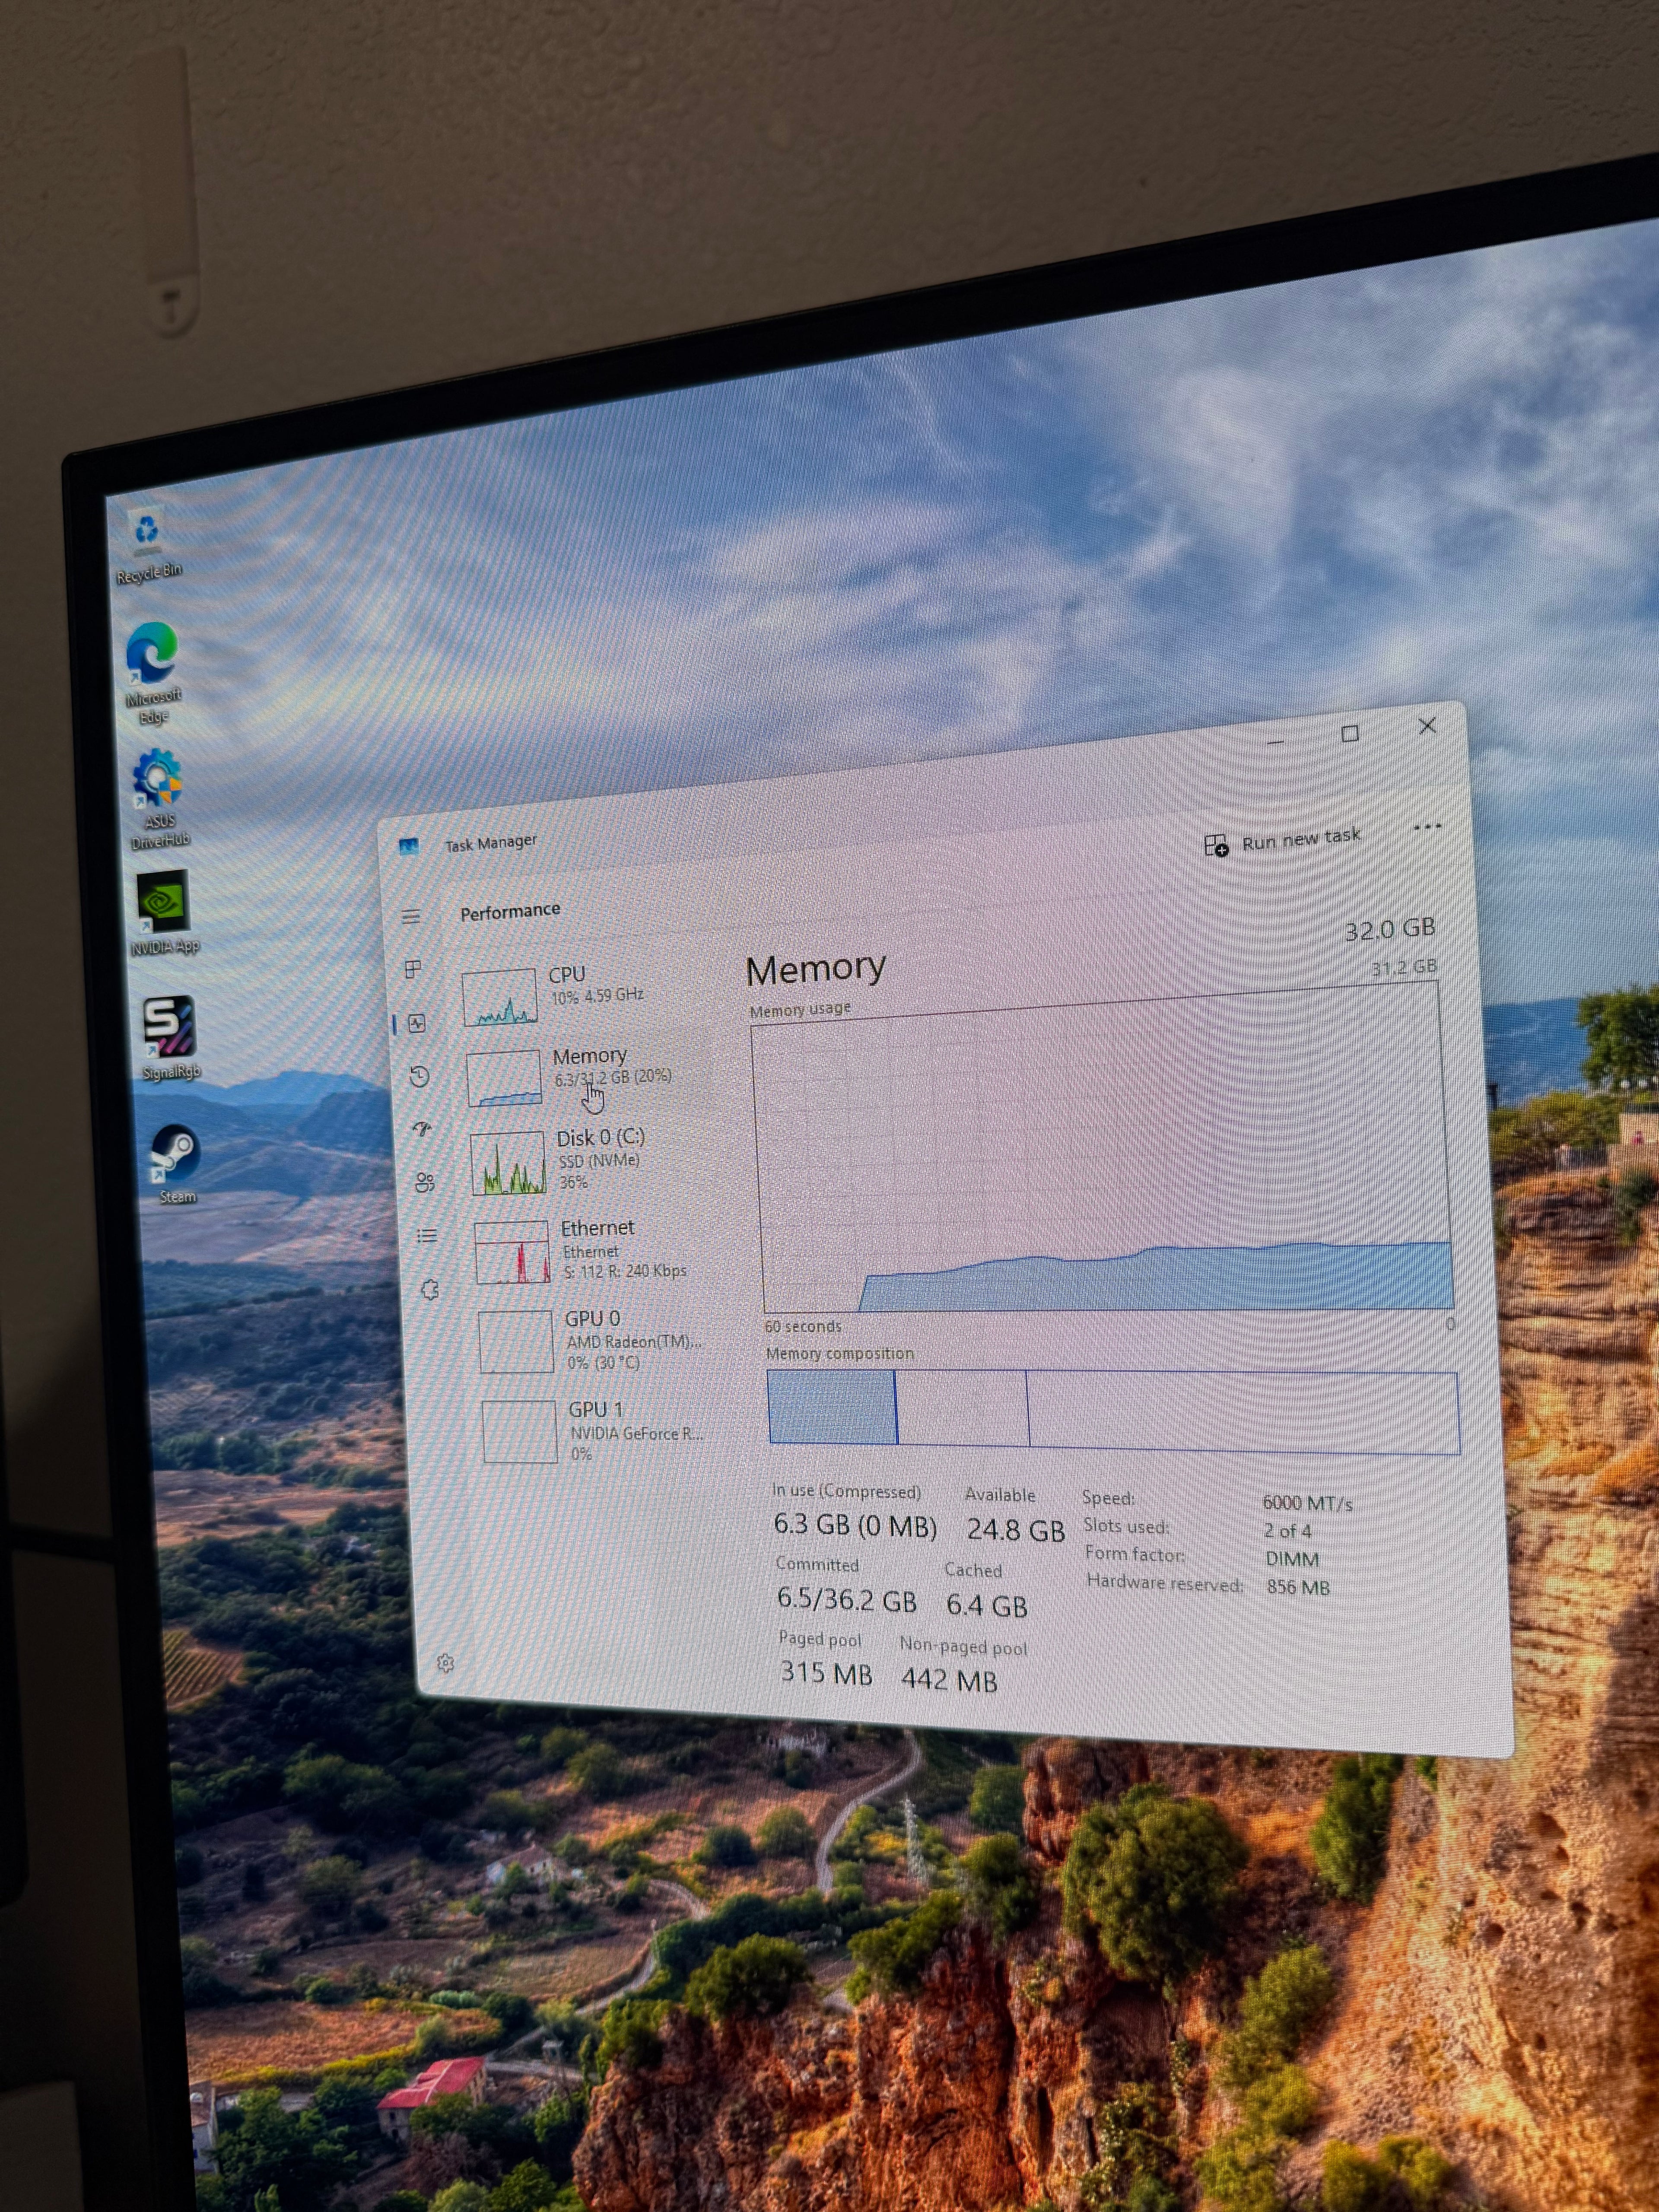Click the Performance page title
This screenshot has height=2212, width=1659.
click(510, 911)
